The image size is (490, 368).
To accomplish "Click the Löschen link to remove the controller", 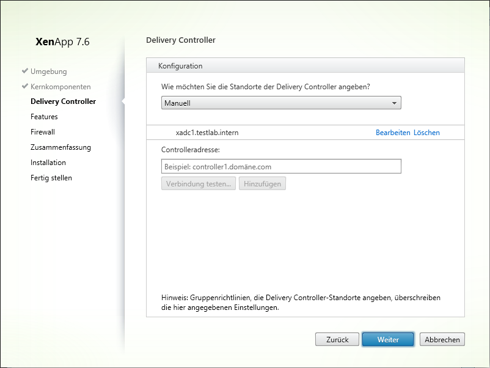I will point(426,133).
